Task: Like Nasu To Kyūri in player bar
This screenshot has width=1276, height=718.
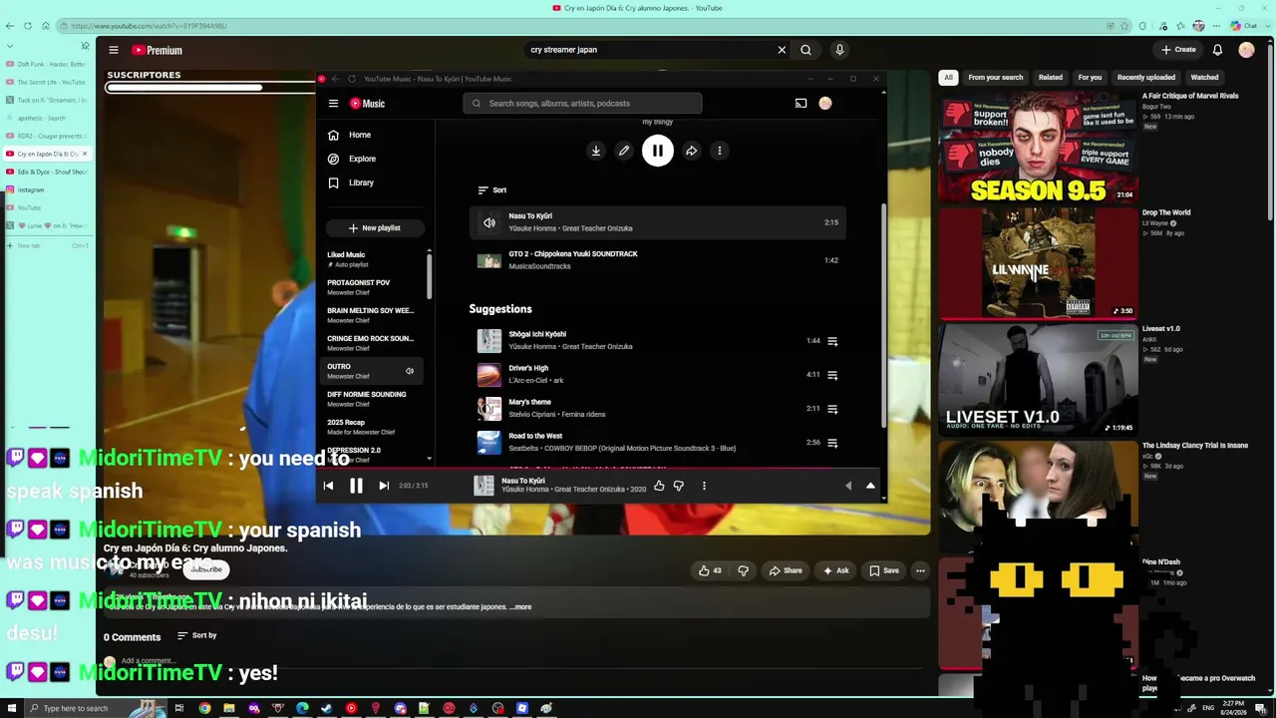Action: point(659,486)
